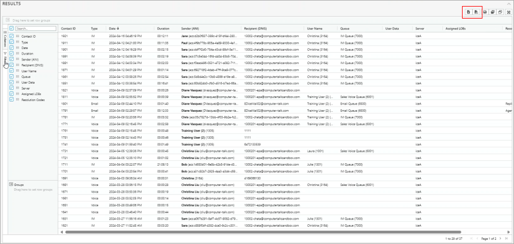Viewport: 514px width, 244px height.
Task: Toggle the Resolution Codes column checkbox
Action: click(12, 99)
